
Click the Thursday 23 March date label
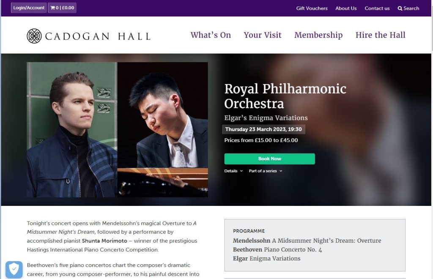point(263,129)
